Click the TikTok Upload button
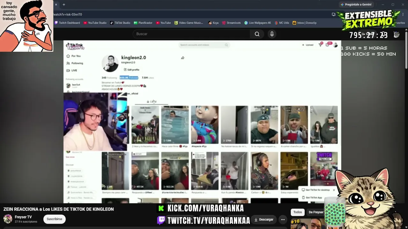Image resolution: width=408 pixels, height=229 pixels. [308, 45]
